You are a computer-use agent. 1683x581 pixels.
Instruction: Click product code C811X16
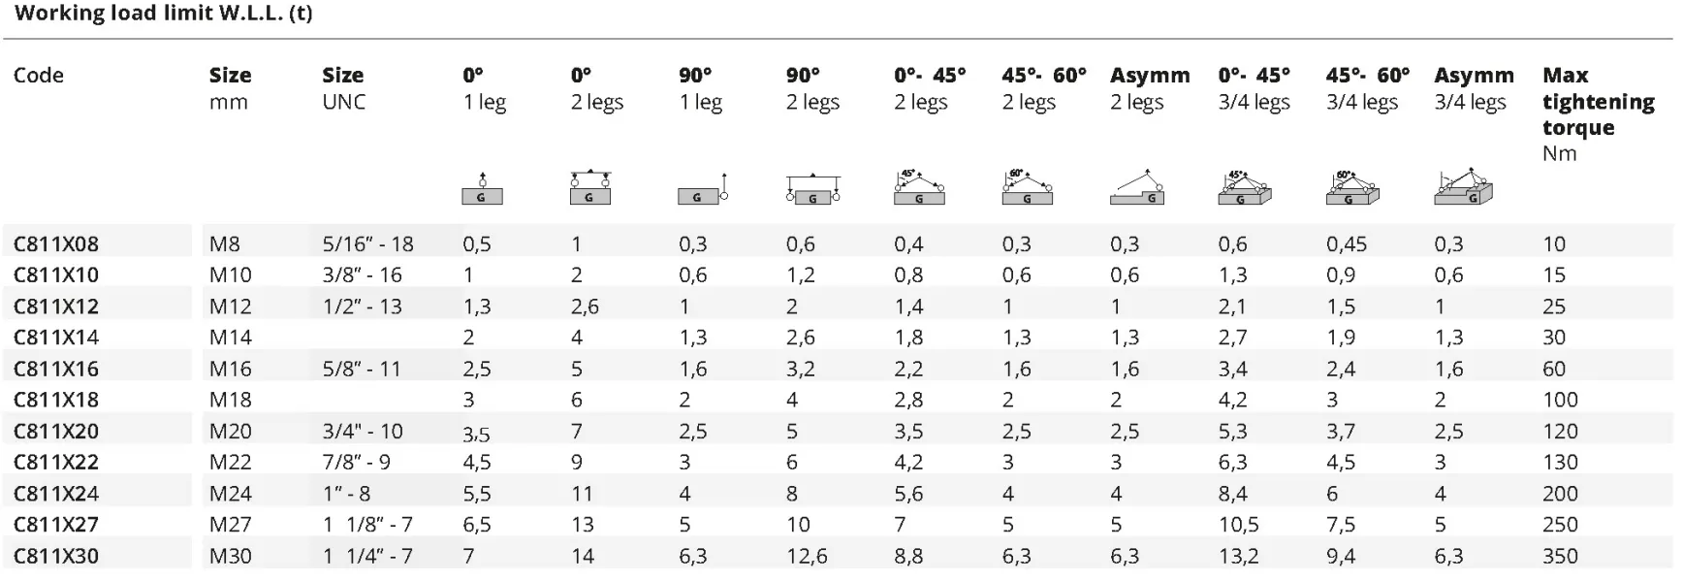click(56, 369)
